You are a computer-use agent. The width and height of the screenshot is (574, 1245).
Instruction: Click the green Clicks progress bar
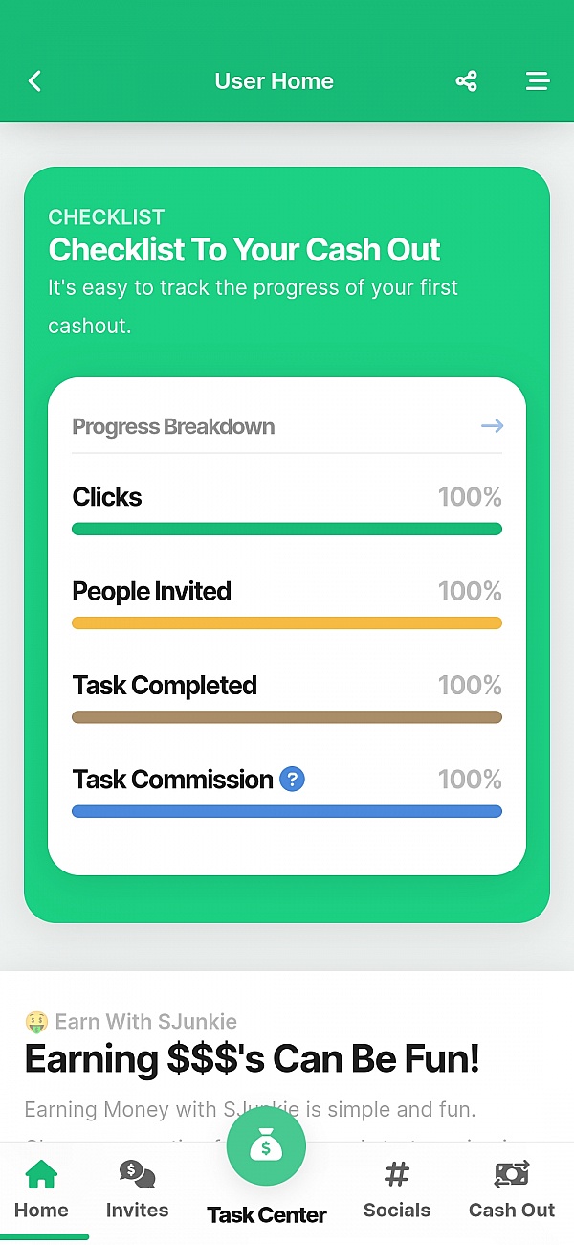click(287, 530)
